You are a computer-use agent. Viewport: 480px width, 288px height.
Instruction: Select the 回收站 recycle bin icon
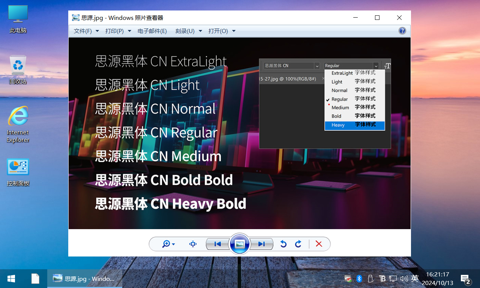(x=18, y=70)
